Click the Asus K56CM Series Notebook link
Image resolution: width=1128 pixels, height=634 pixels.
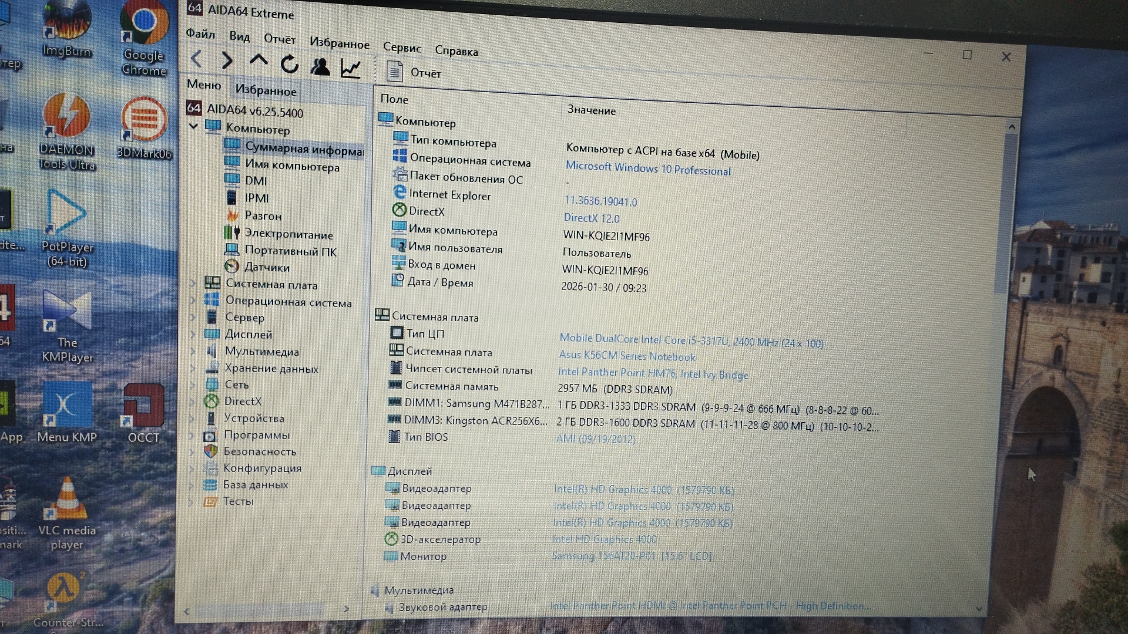pyautogui.click(x=626, y=356)
